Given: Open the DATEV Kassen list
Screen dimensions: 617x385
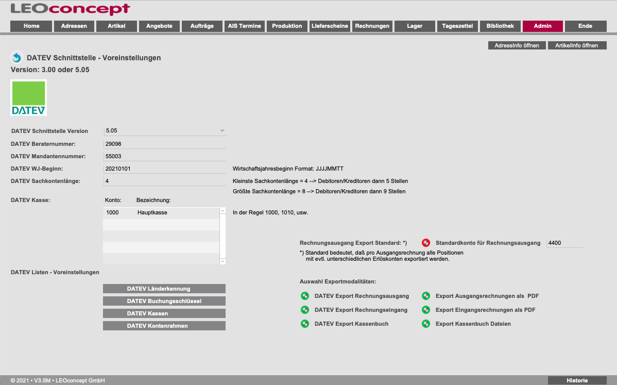Looking at the screenshot, I should 164,313.
